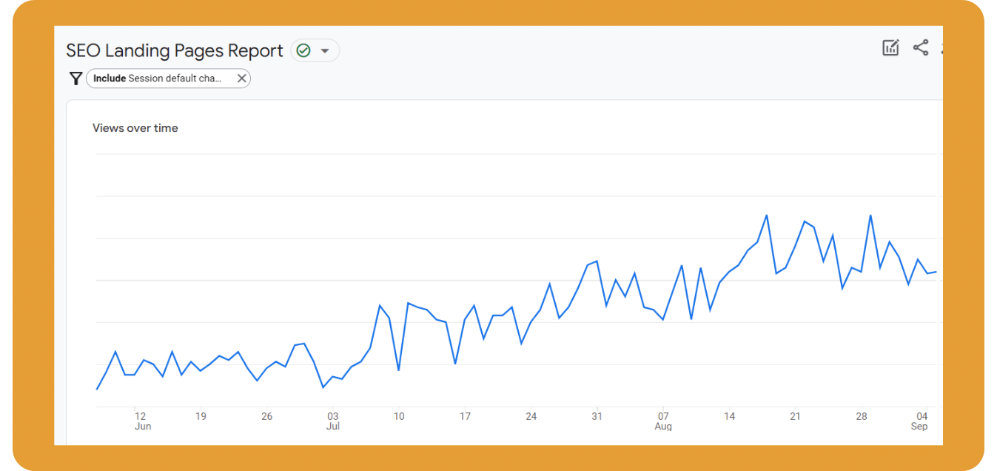Remove the Session default channel filter
Viewport: 997px width, 471px height.
241,78
